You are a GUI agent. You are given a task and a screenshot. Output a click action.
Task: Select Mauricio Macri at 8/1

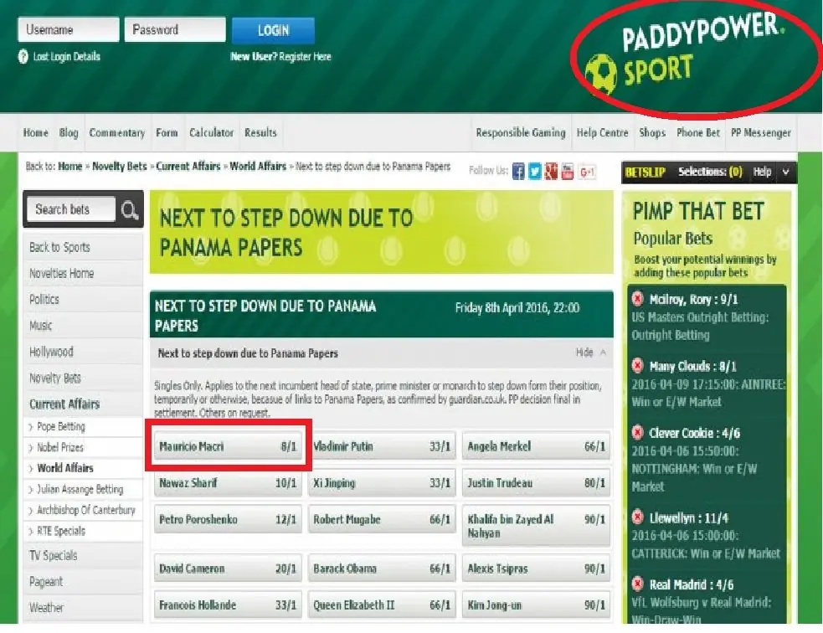(x=228, y=446)
